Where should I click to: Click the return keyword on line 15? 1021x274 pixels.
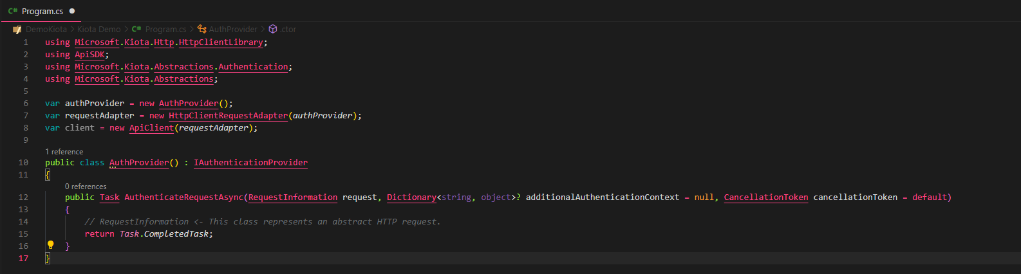coord(100,233)
